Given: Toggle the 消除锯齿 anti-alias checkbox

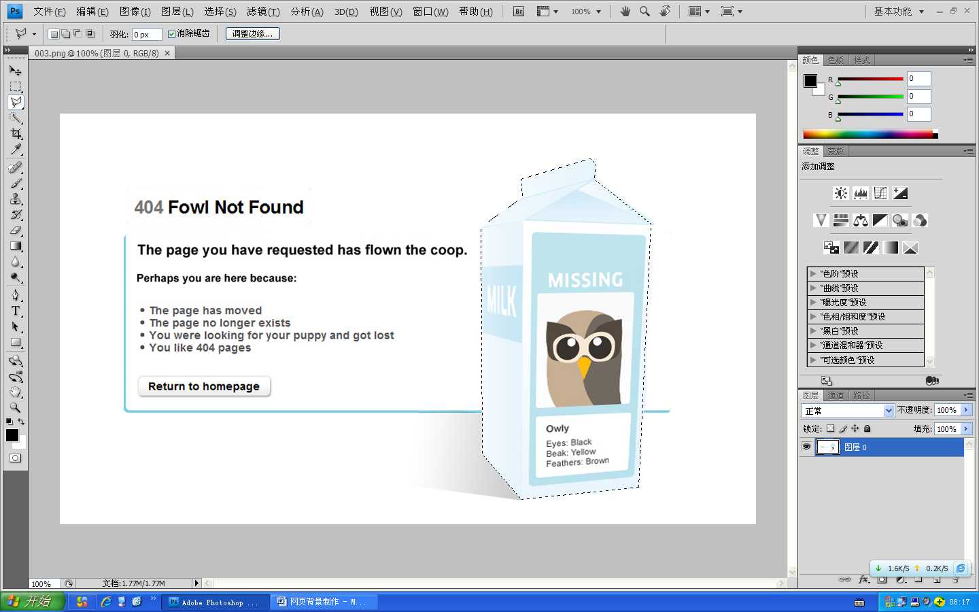Looking at the screenshot, I should pyautogui.click(x=171, y=34).
